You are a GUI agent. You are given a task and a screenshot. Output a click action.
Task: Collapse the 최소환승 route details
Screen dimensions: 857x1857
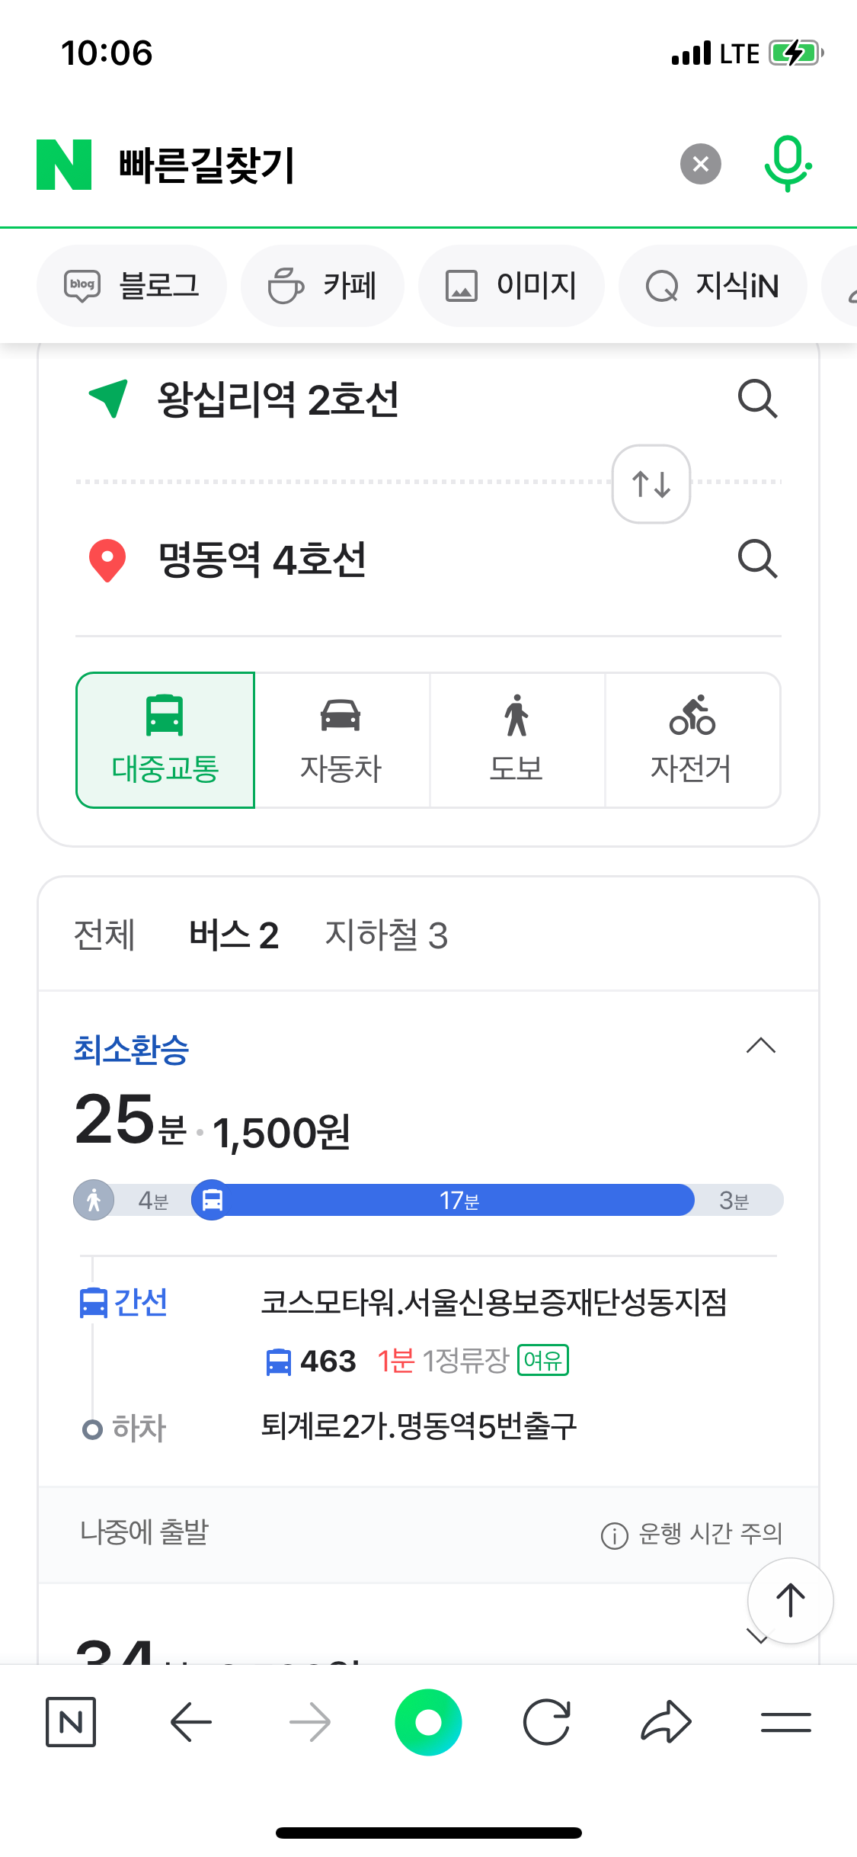click(760, 1046)
